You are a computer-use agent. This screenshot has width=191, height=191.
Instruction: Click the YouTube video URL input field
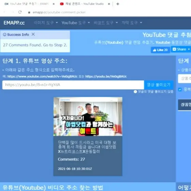(x=73, y=85)
